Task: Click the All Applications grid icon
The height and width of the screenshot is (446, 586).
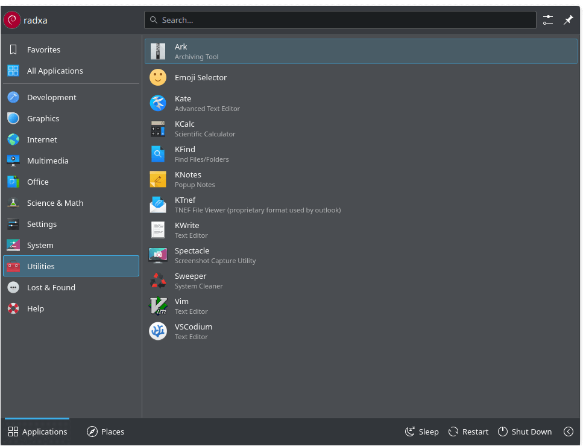Action: [x=13, y=71]
